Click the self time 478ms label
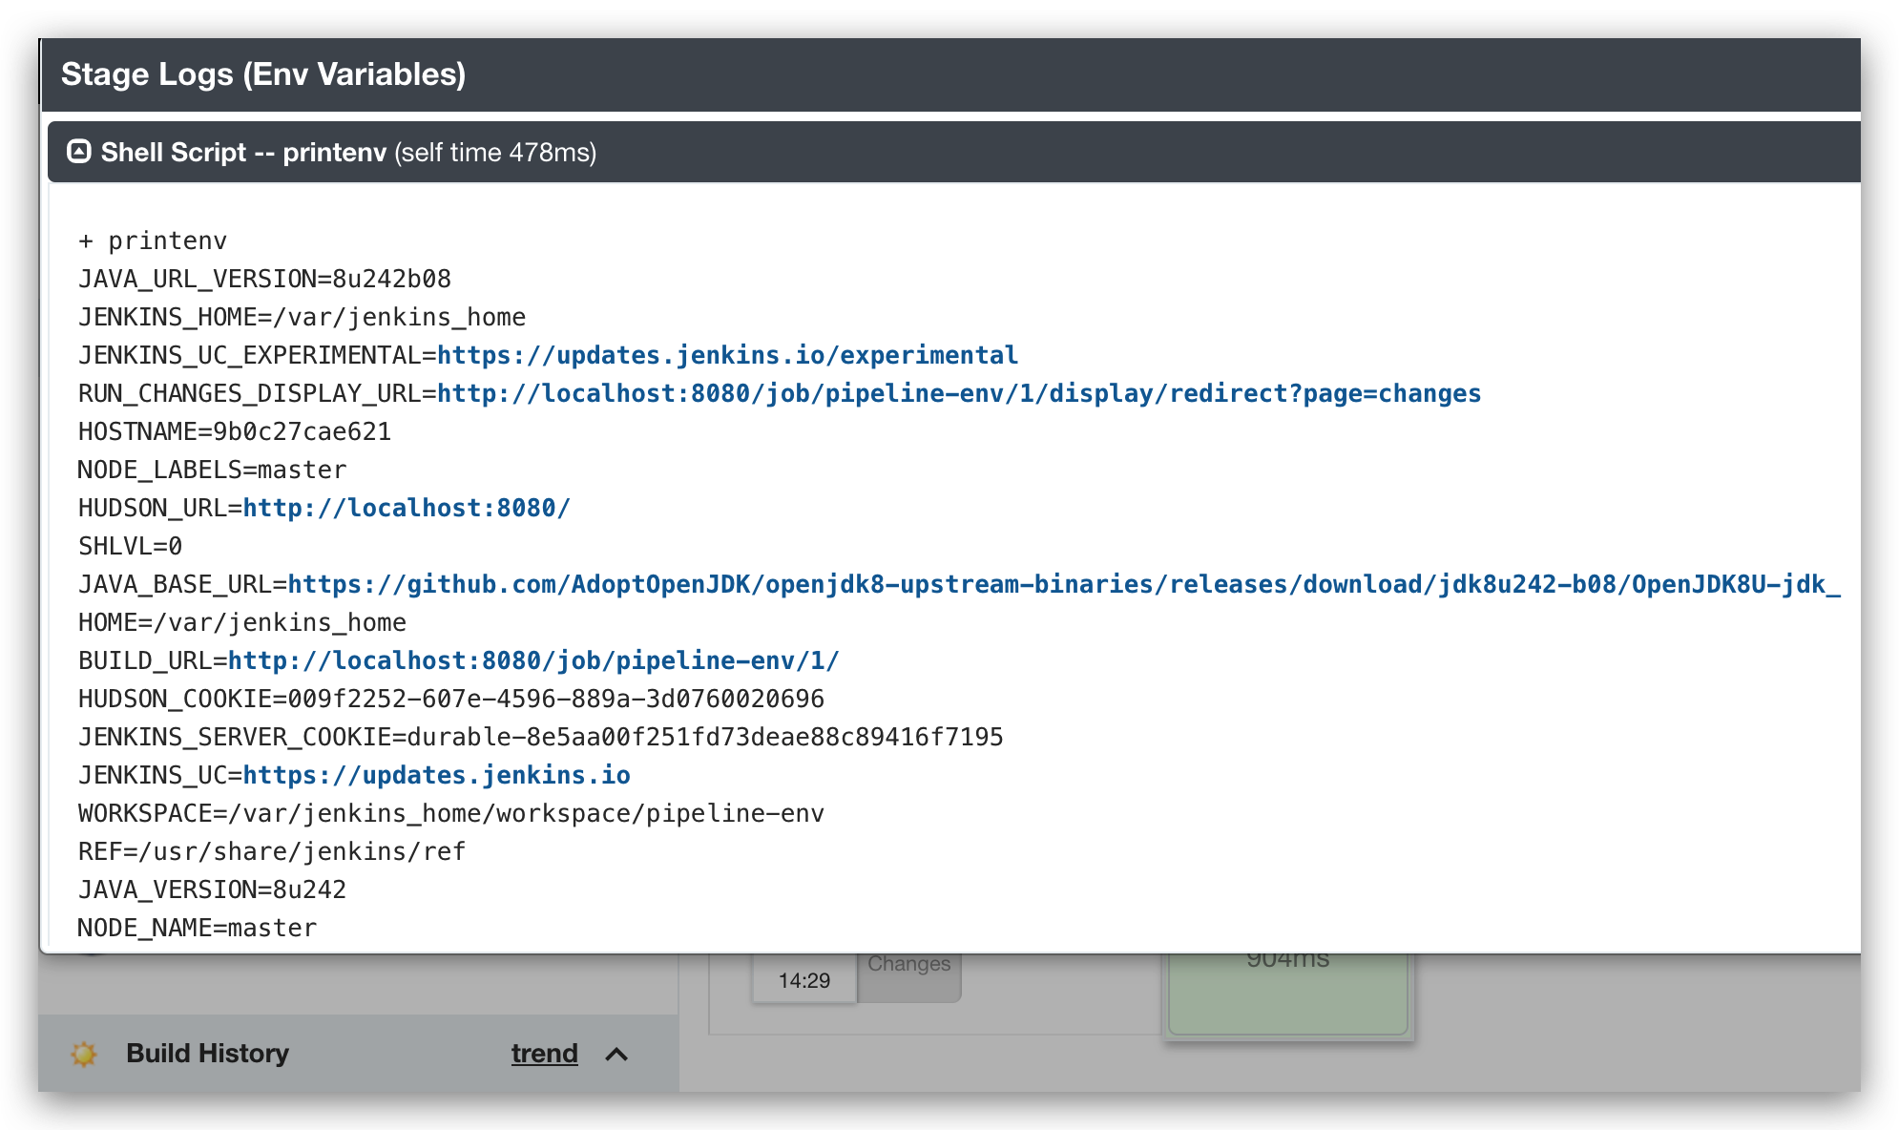 [495, 153]
